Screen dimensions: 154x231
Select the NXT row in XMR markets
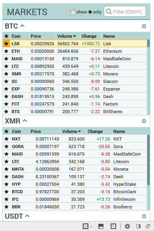point(75,139)
